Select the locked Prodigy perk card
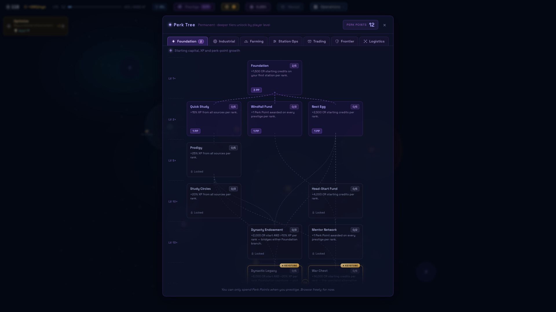Viewport: 556px width, 312px height. click(214, 160)
